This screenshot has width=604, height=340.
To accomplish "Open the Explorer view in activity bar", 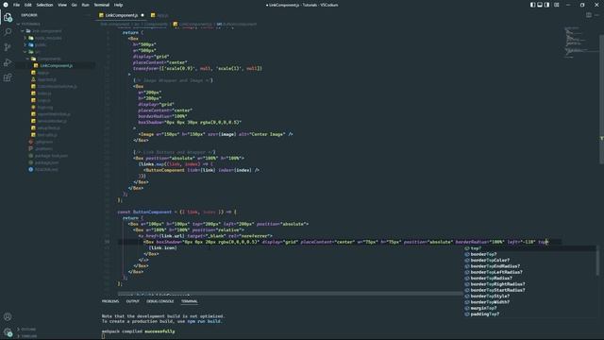I will [x=8, y=17].
